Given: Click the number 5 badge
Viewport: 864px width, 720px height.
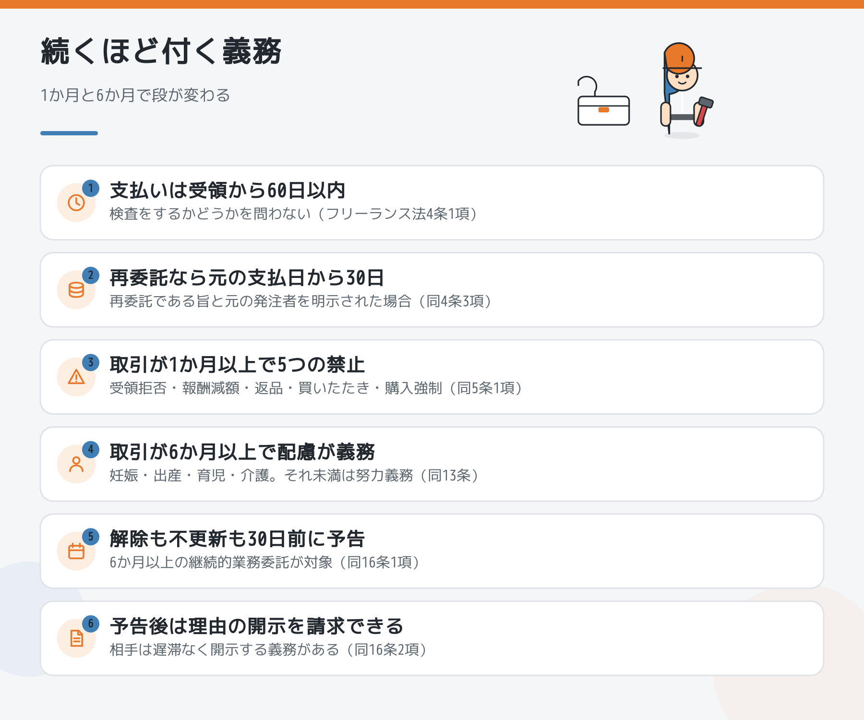Looking at the screenshot, I should click(91, 537).
